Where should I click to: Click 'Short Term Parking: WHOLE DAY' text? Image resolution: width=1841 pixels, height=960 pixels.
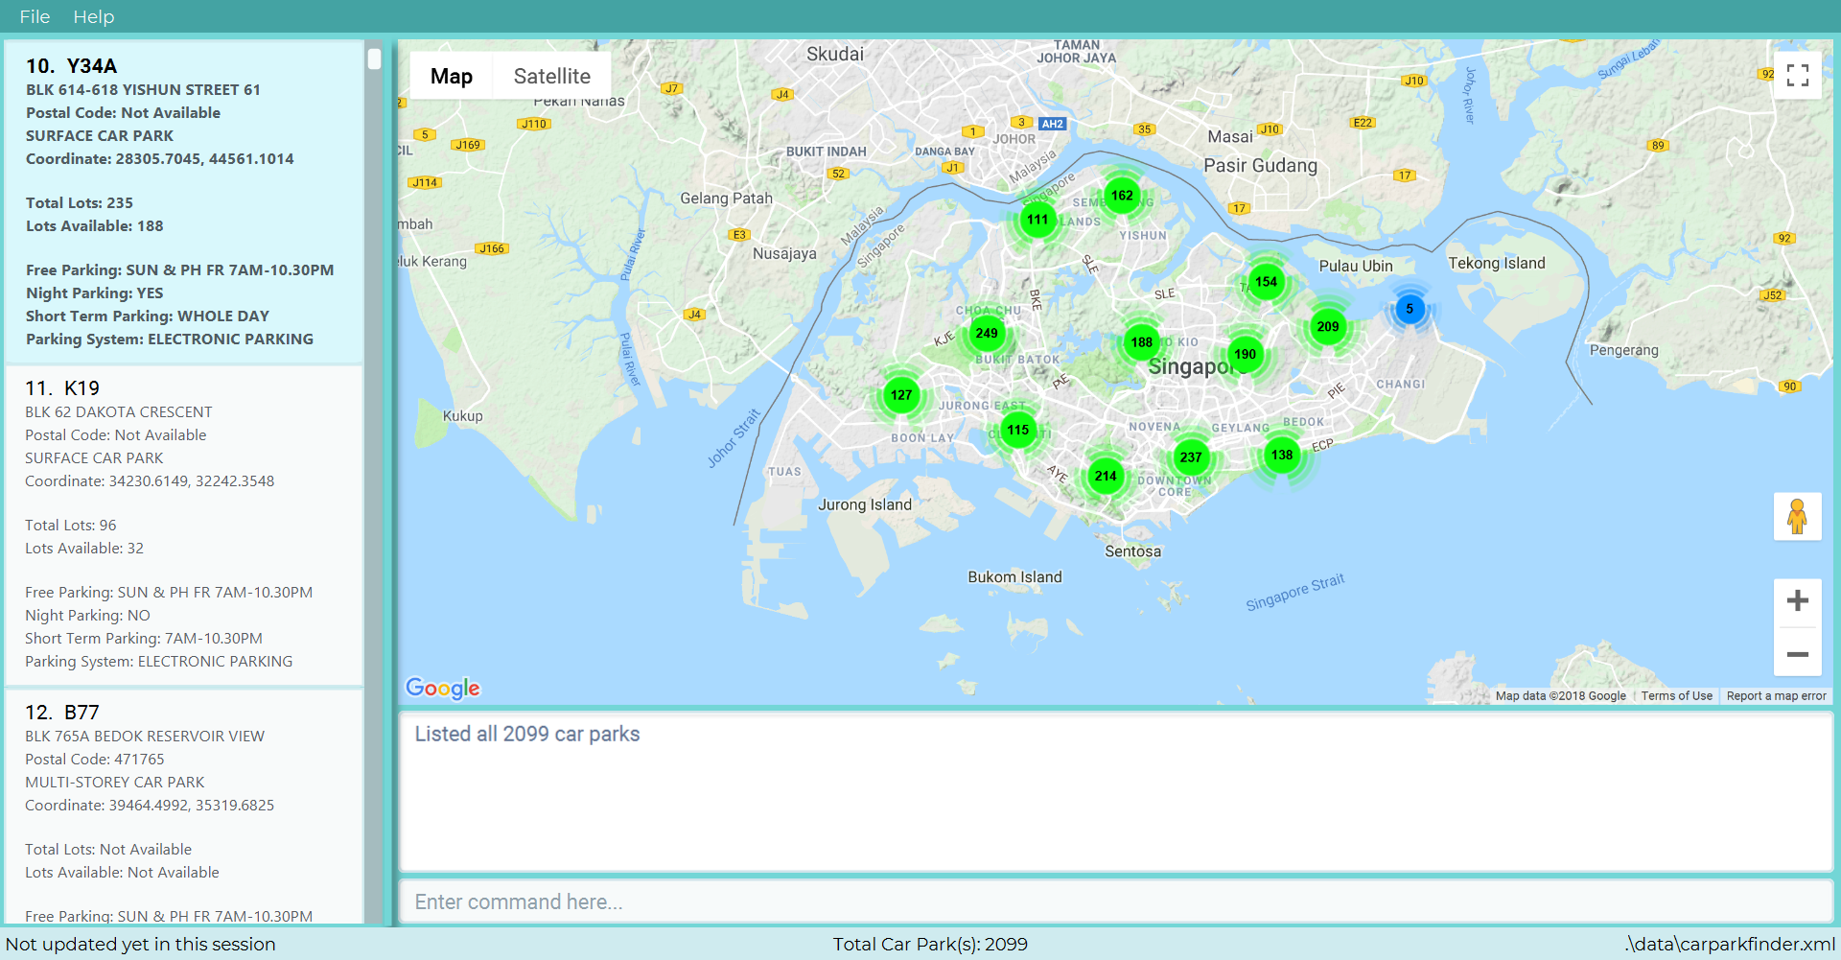(x=148, y=316)
